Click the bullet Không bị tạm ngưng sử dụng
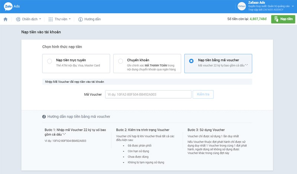 click(146, 162)
